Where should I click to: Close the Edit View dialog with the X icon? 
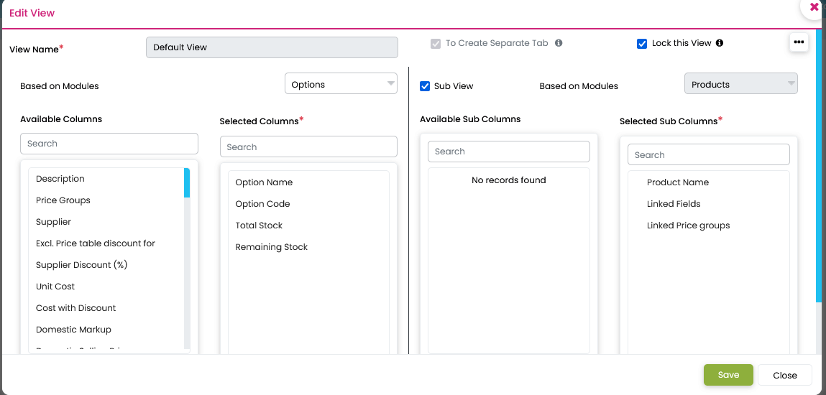(x=814, y=7)
